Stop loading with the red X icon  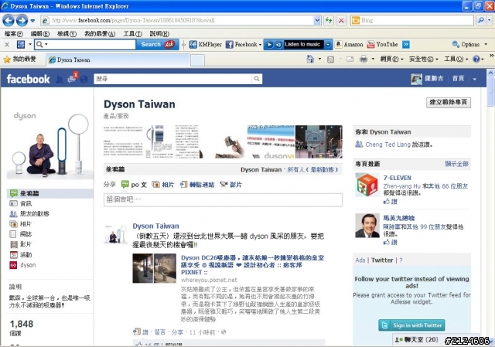point(341,21)
